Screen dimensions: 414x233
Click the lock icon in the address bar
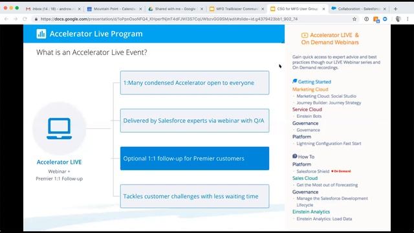(36, 19)
